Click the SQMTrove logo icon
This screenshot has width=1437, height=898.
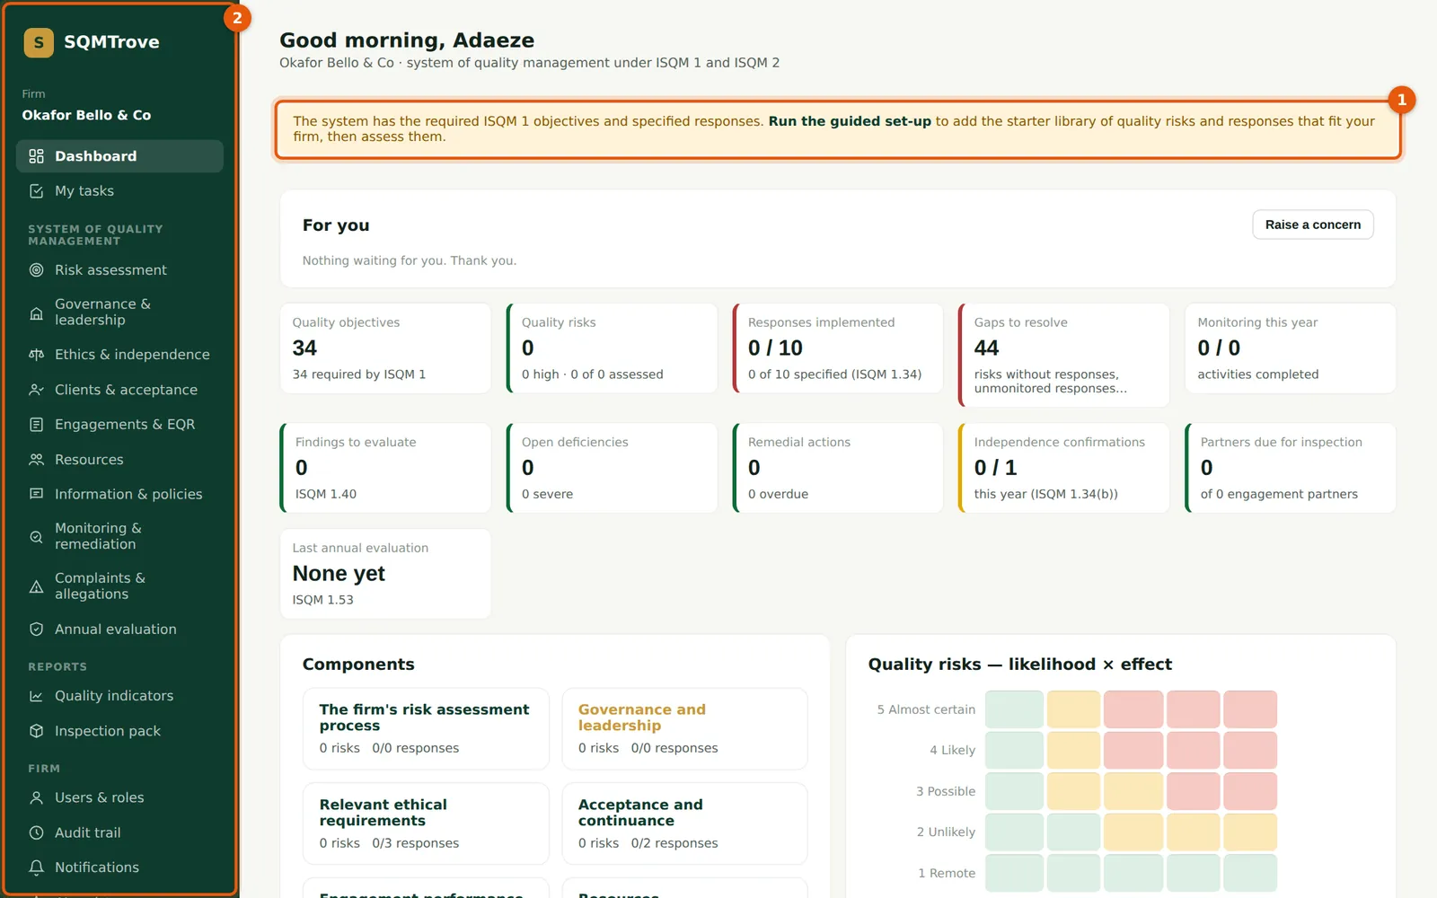click(x=39, y=42)
